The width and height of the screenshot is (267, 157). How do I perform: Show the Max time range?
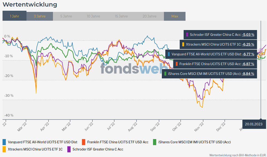point(175,16)
